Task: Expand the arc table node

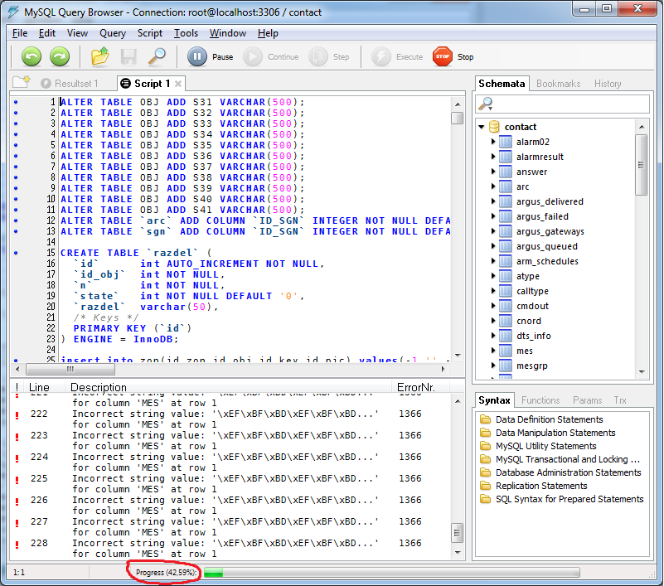Action: pyautogui.click(x=493, y=186)
